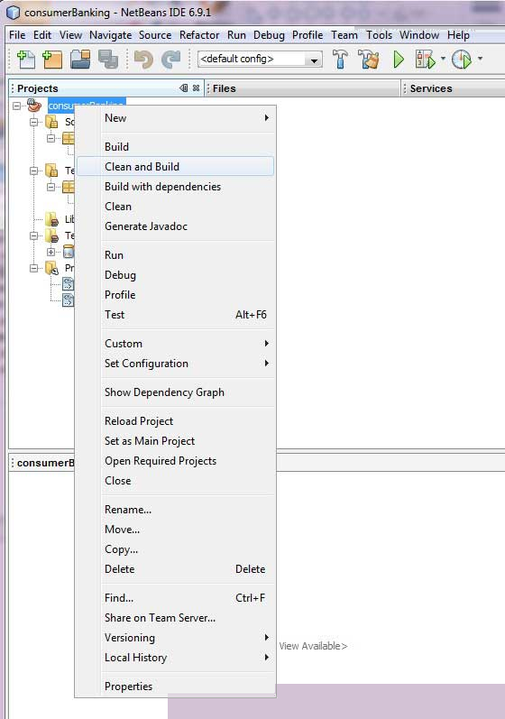The image size is (505, 719).
Task: Open the Edit menu
Action: (x=42, y=35)
